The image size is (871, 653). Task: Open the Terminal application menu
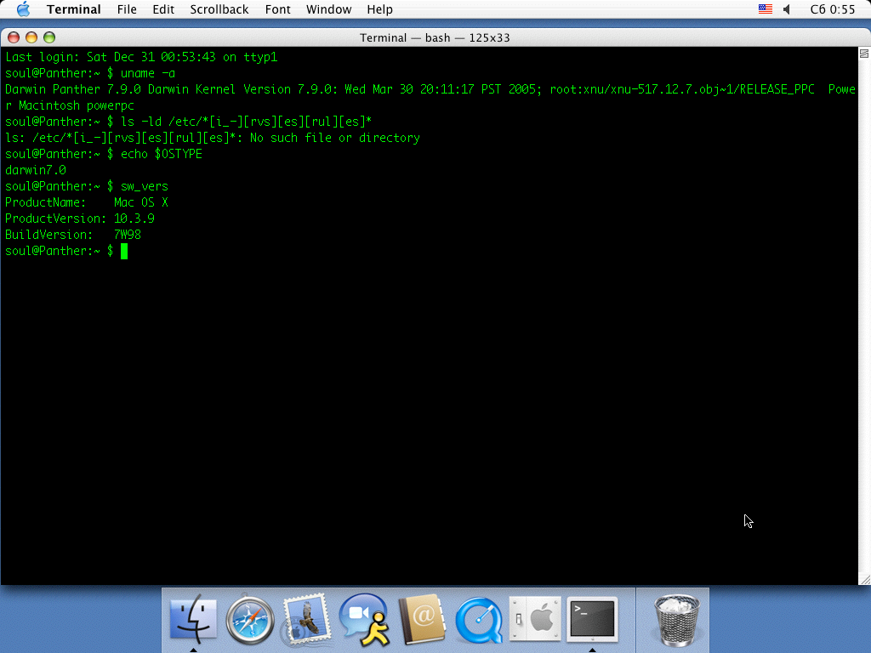[73, 9]
